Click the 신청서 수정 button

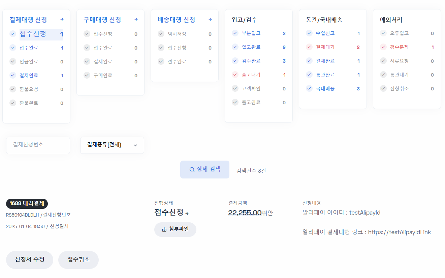pos(29,260)
